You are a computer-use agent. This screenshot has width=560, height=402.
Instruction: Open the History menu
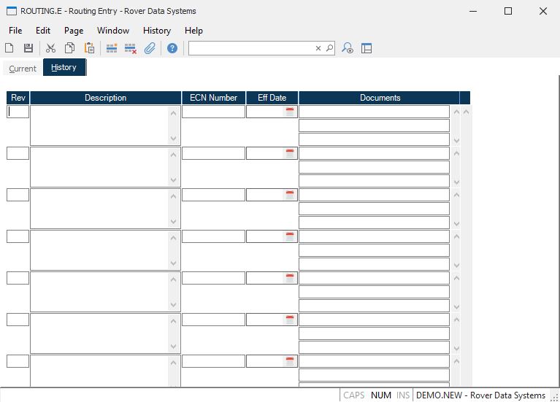click(157, 31)
